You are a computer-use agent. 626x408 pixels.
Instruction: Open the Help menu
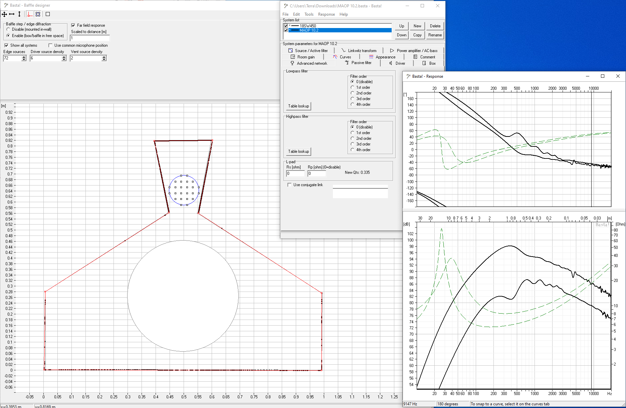click(x=344, y=14)
